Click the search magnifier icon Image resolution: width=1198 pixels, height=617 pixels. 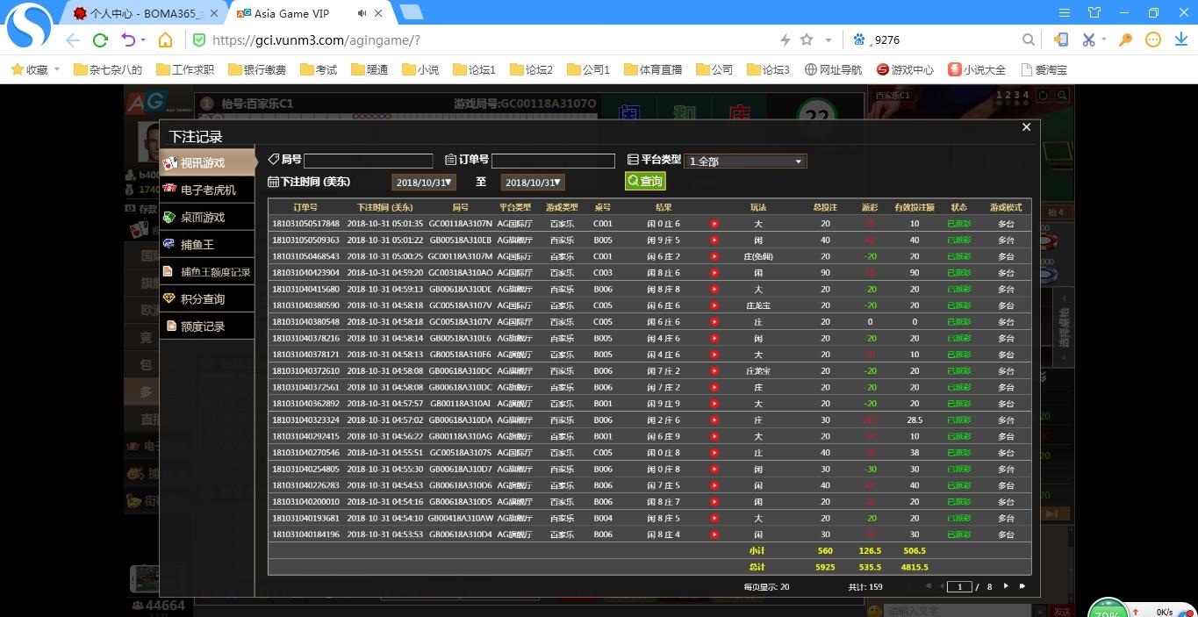tap(1029, 39)
